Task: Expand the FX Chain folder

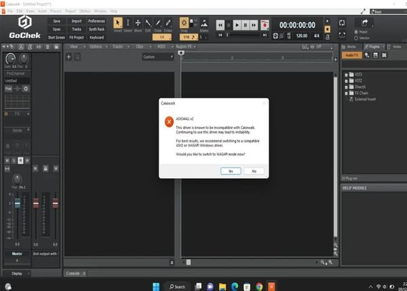Action: click(x=346, y=93)
